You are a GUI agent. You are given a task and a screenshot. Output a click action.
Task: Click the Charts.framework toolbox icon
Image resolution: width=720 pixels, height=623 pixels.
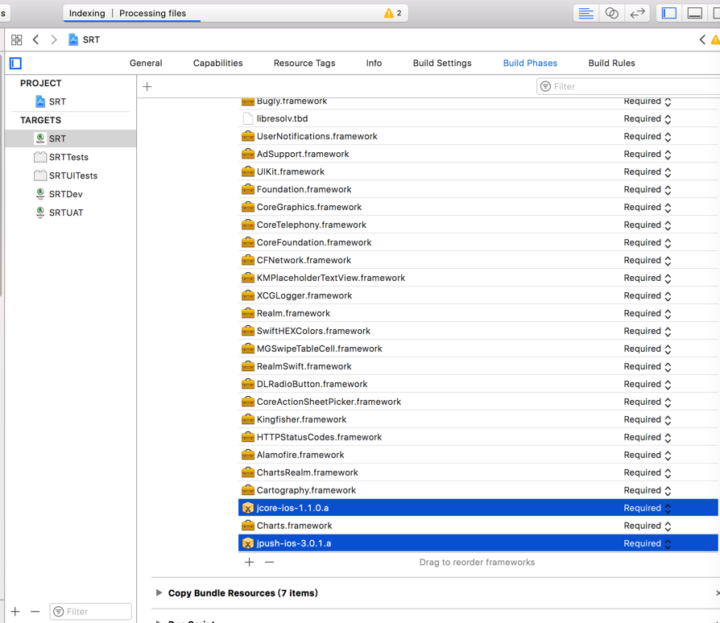point(248,526)
